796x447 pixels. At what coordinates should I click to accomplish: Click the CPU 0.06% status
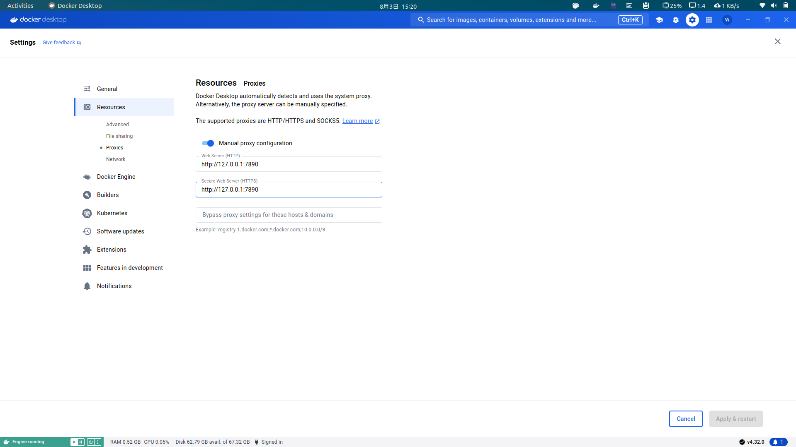point(156,442)
